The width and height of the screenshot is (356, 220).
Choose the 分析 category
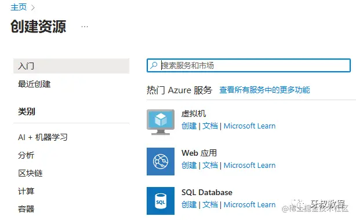(26, 155)
